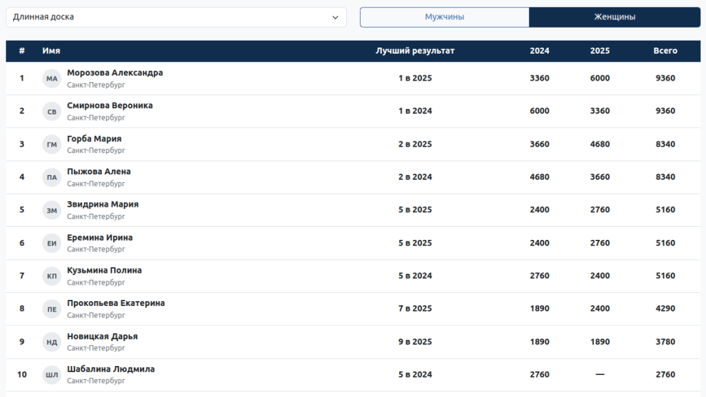706x397 pixels.
Task: Click the МА avatar icon for Морозова Александра
Action: coord(52,79)
